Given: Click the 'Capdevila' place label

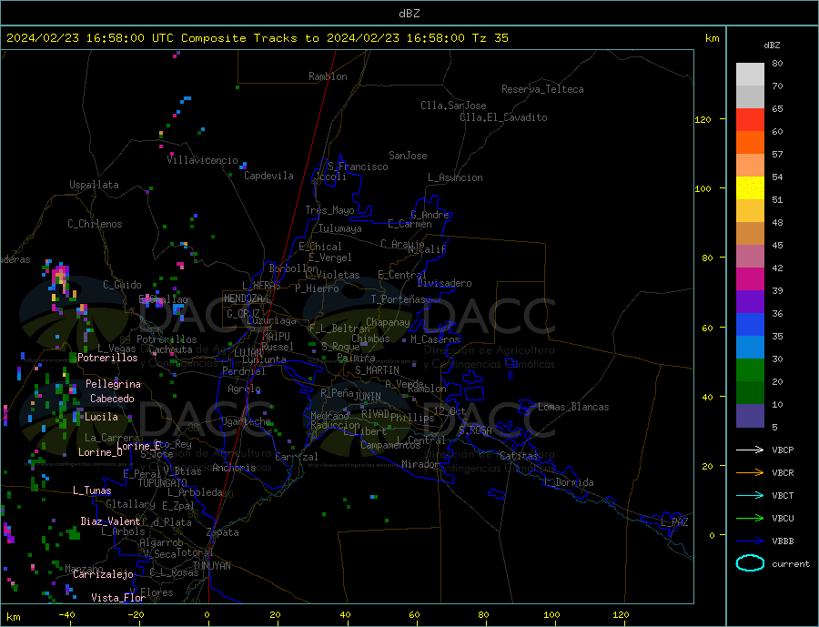Looking at the screenshot, I should (268, 176).
